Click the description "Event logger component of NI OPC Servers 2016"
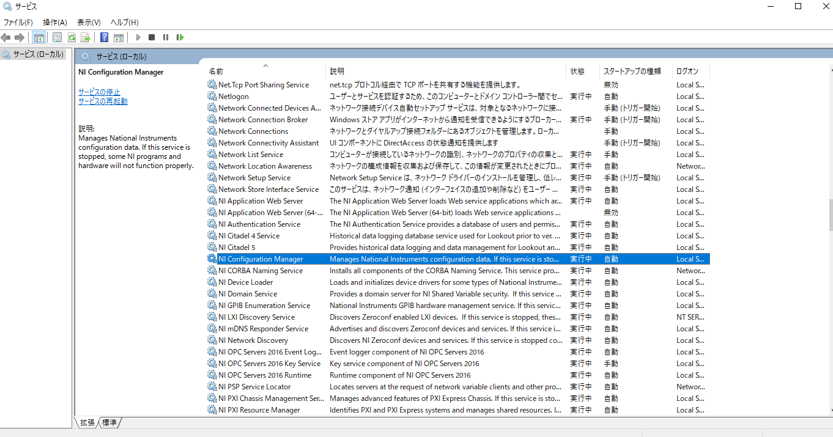The height and width of the screenshot is (437, 833). pyautogui.click(x=407, y=351)
